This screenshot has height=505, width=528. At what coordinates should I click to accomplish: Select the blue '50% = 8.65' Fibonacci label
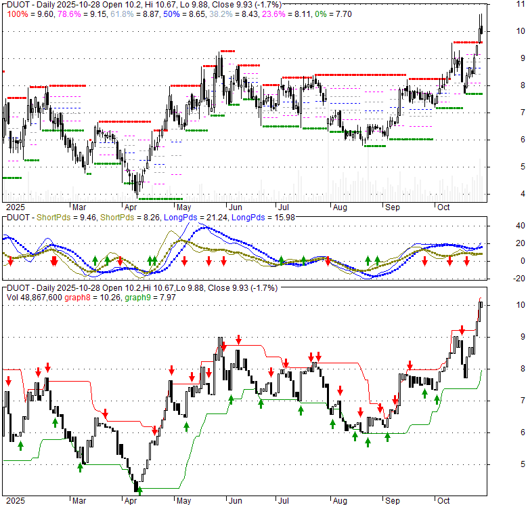[185, 14]
